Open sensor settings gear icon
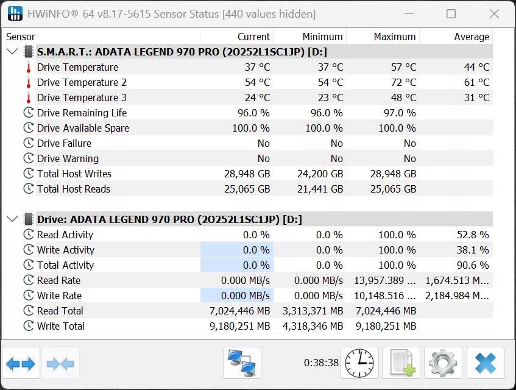This screenshot has height=390, width=516. pyautogui.click(x=443, y=363)
